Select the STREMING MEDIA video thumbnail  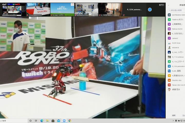14,10
